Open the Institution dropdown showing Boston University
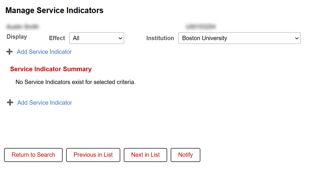309x171 pixels. [x=236, y=38]
